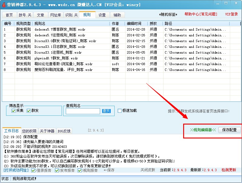
Task: Sort by the 规则类型 column header
Action: pyautogui.click(x=23, y=24)
